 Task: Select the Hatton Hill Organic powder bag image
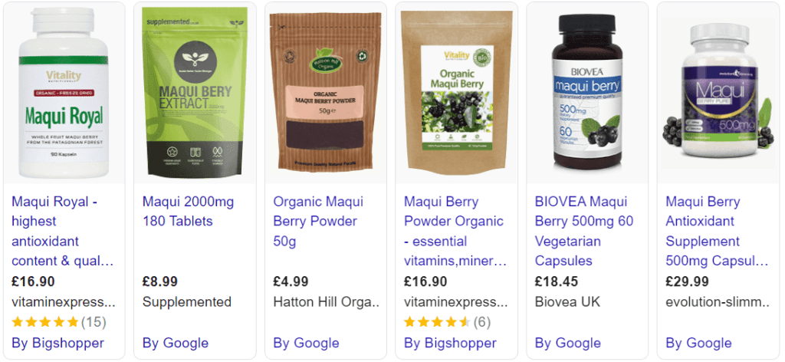pos(325,93)
